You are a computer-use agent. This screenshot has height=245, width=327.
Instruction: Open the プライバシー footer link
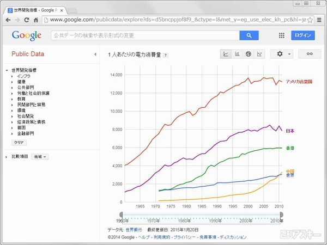pyautogui.click(x=185, y=237)
